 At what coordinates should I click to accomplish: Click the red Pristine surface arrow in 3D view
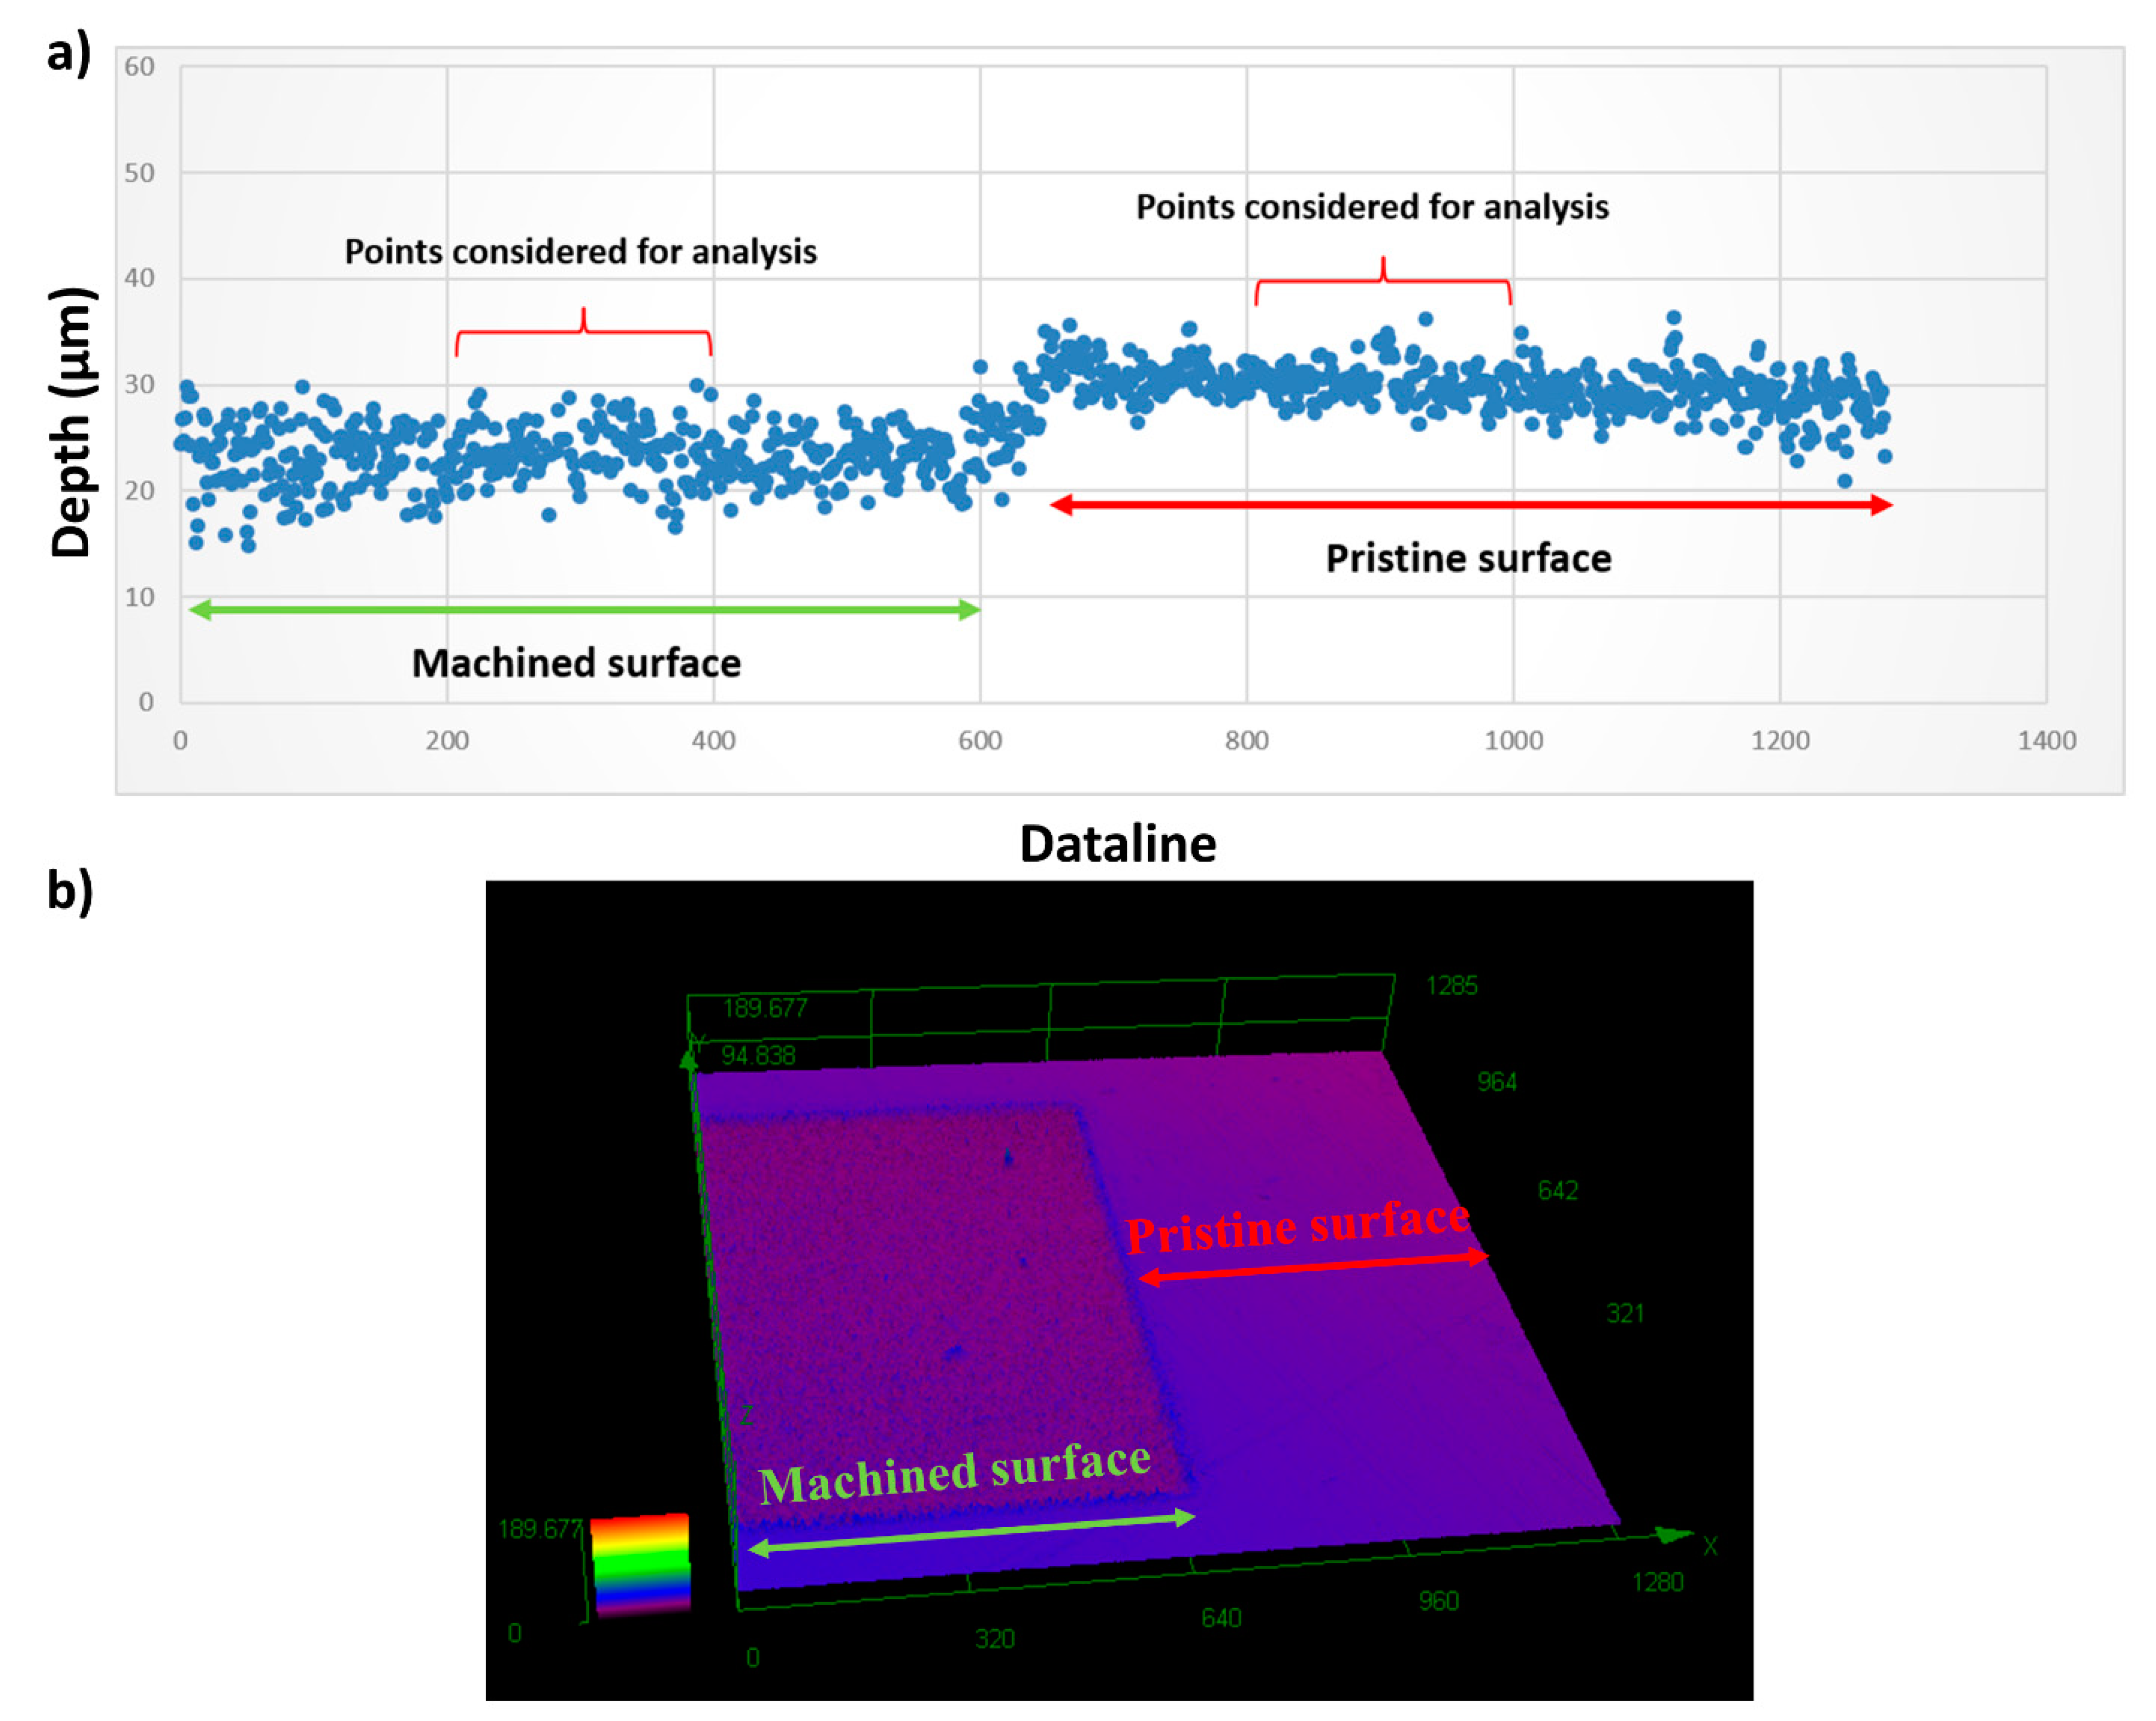(x=1313, y=1267)
